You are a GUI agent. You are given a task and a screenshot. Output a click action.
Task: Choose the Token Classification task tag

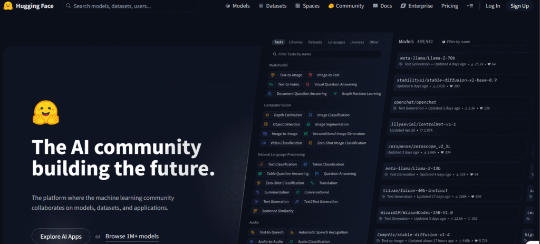[324, 164]
